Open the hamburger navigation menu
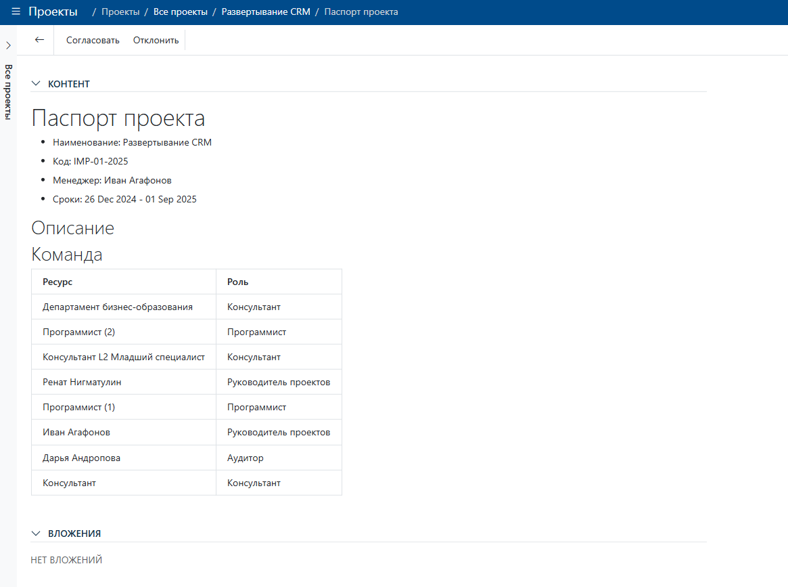788x587 pixels. (16, 12)
